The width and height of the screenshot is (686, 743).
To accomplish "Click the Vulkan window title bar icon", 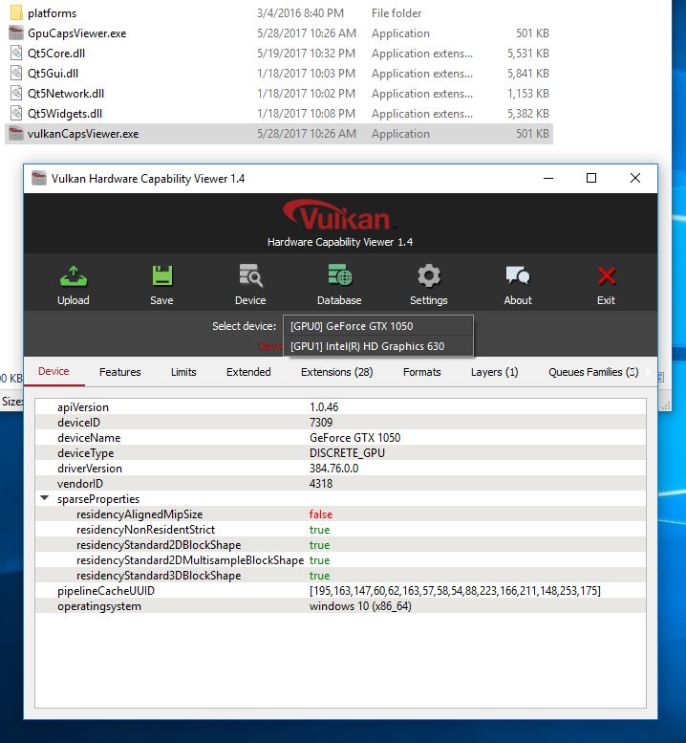I will 39,178.
